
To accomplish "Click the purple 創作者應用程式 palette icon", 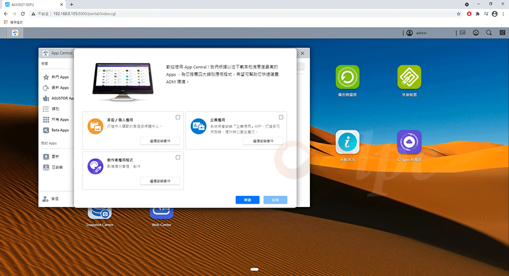I will (96, 166).
